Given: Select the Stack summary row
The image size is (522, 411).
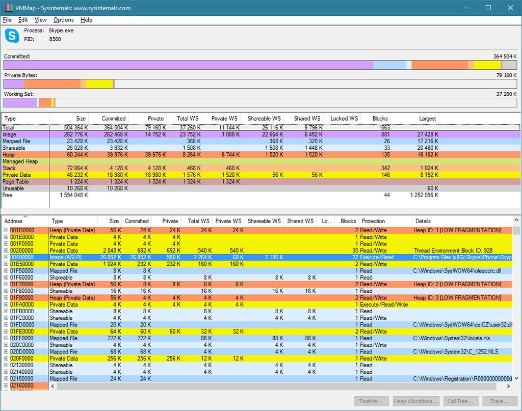Looking at the screenshot, I should (261, 168).
